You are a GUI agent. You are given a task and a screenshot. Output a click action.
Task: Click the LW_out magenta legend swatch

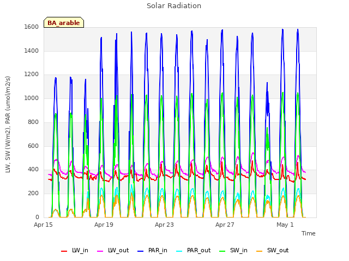[100, 251]
